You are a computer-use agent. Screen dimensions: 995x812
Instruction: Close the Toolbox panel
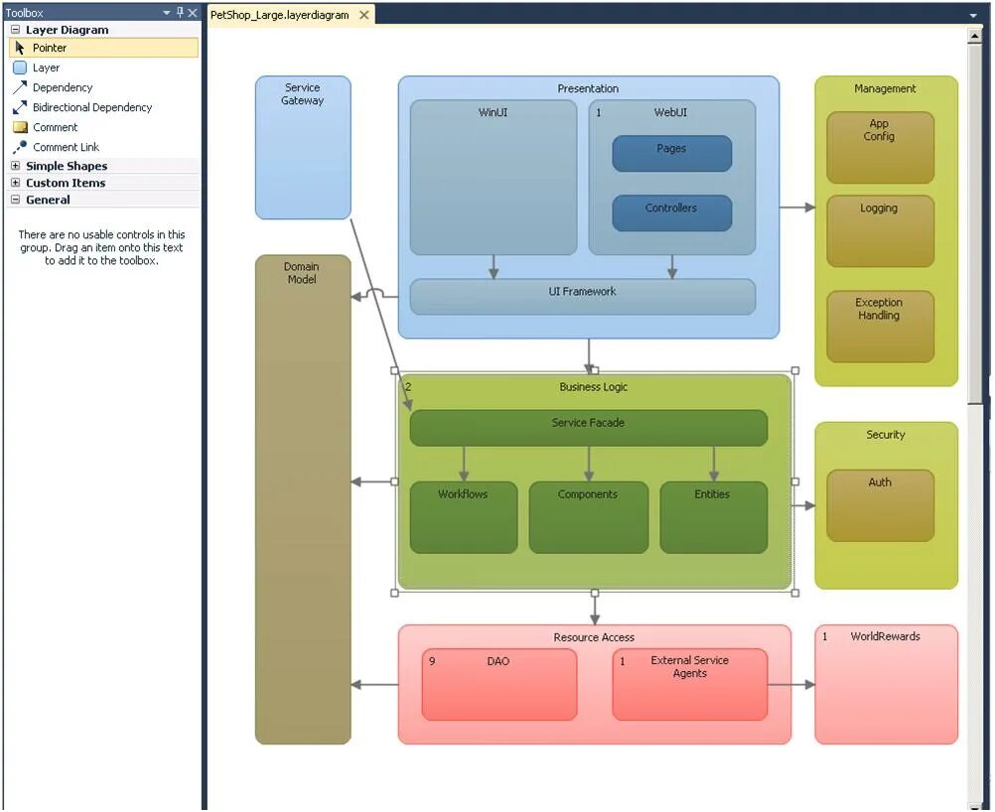(x=193, y=12)
